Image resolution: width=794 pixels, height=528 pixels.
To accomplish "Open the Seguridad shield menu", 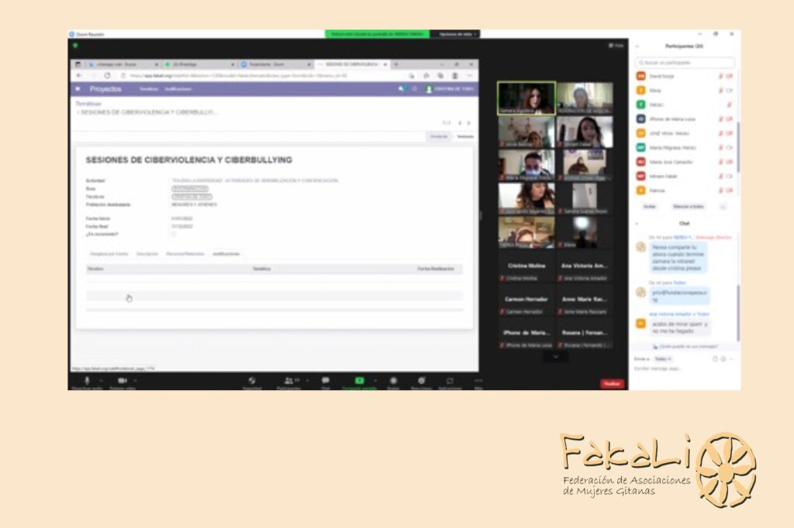I will click(x=252, y=381).
